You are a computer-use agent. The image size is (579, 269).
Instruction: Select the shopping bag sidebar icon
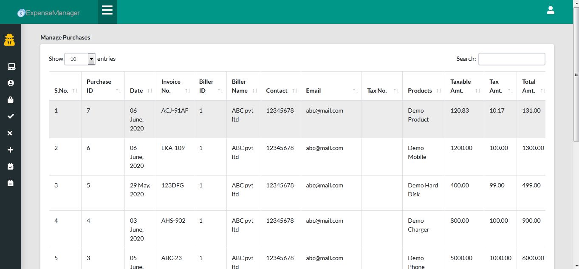pos(11,100)
